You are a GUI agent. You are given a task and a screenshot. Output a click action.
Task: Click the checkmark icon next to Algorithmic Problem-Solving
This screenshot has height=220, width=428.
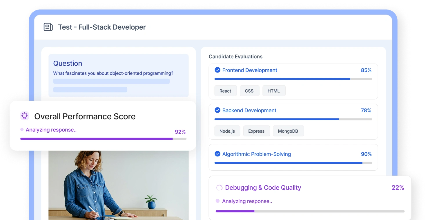[217, 154]
